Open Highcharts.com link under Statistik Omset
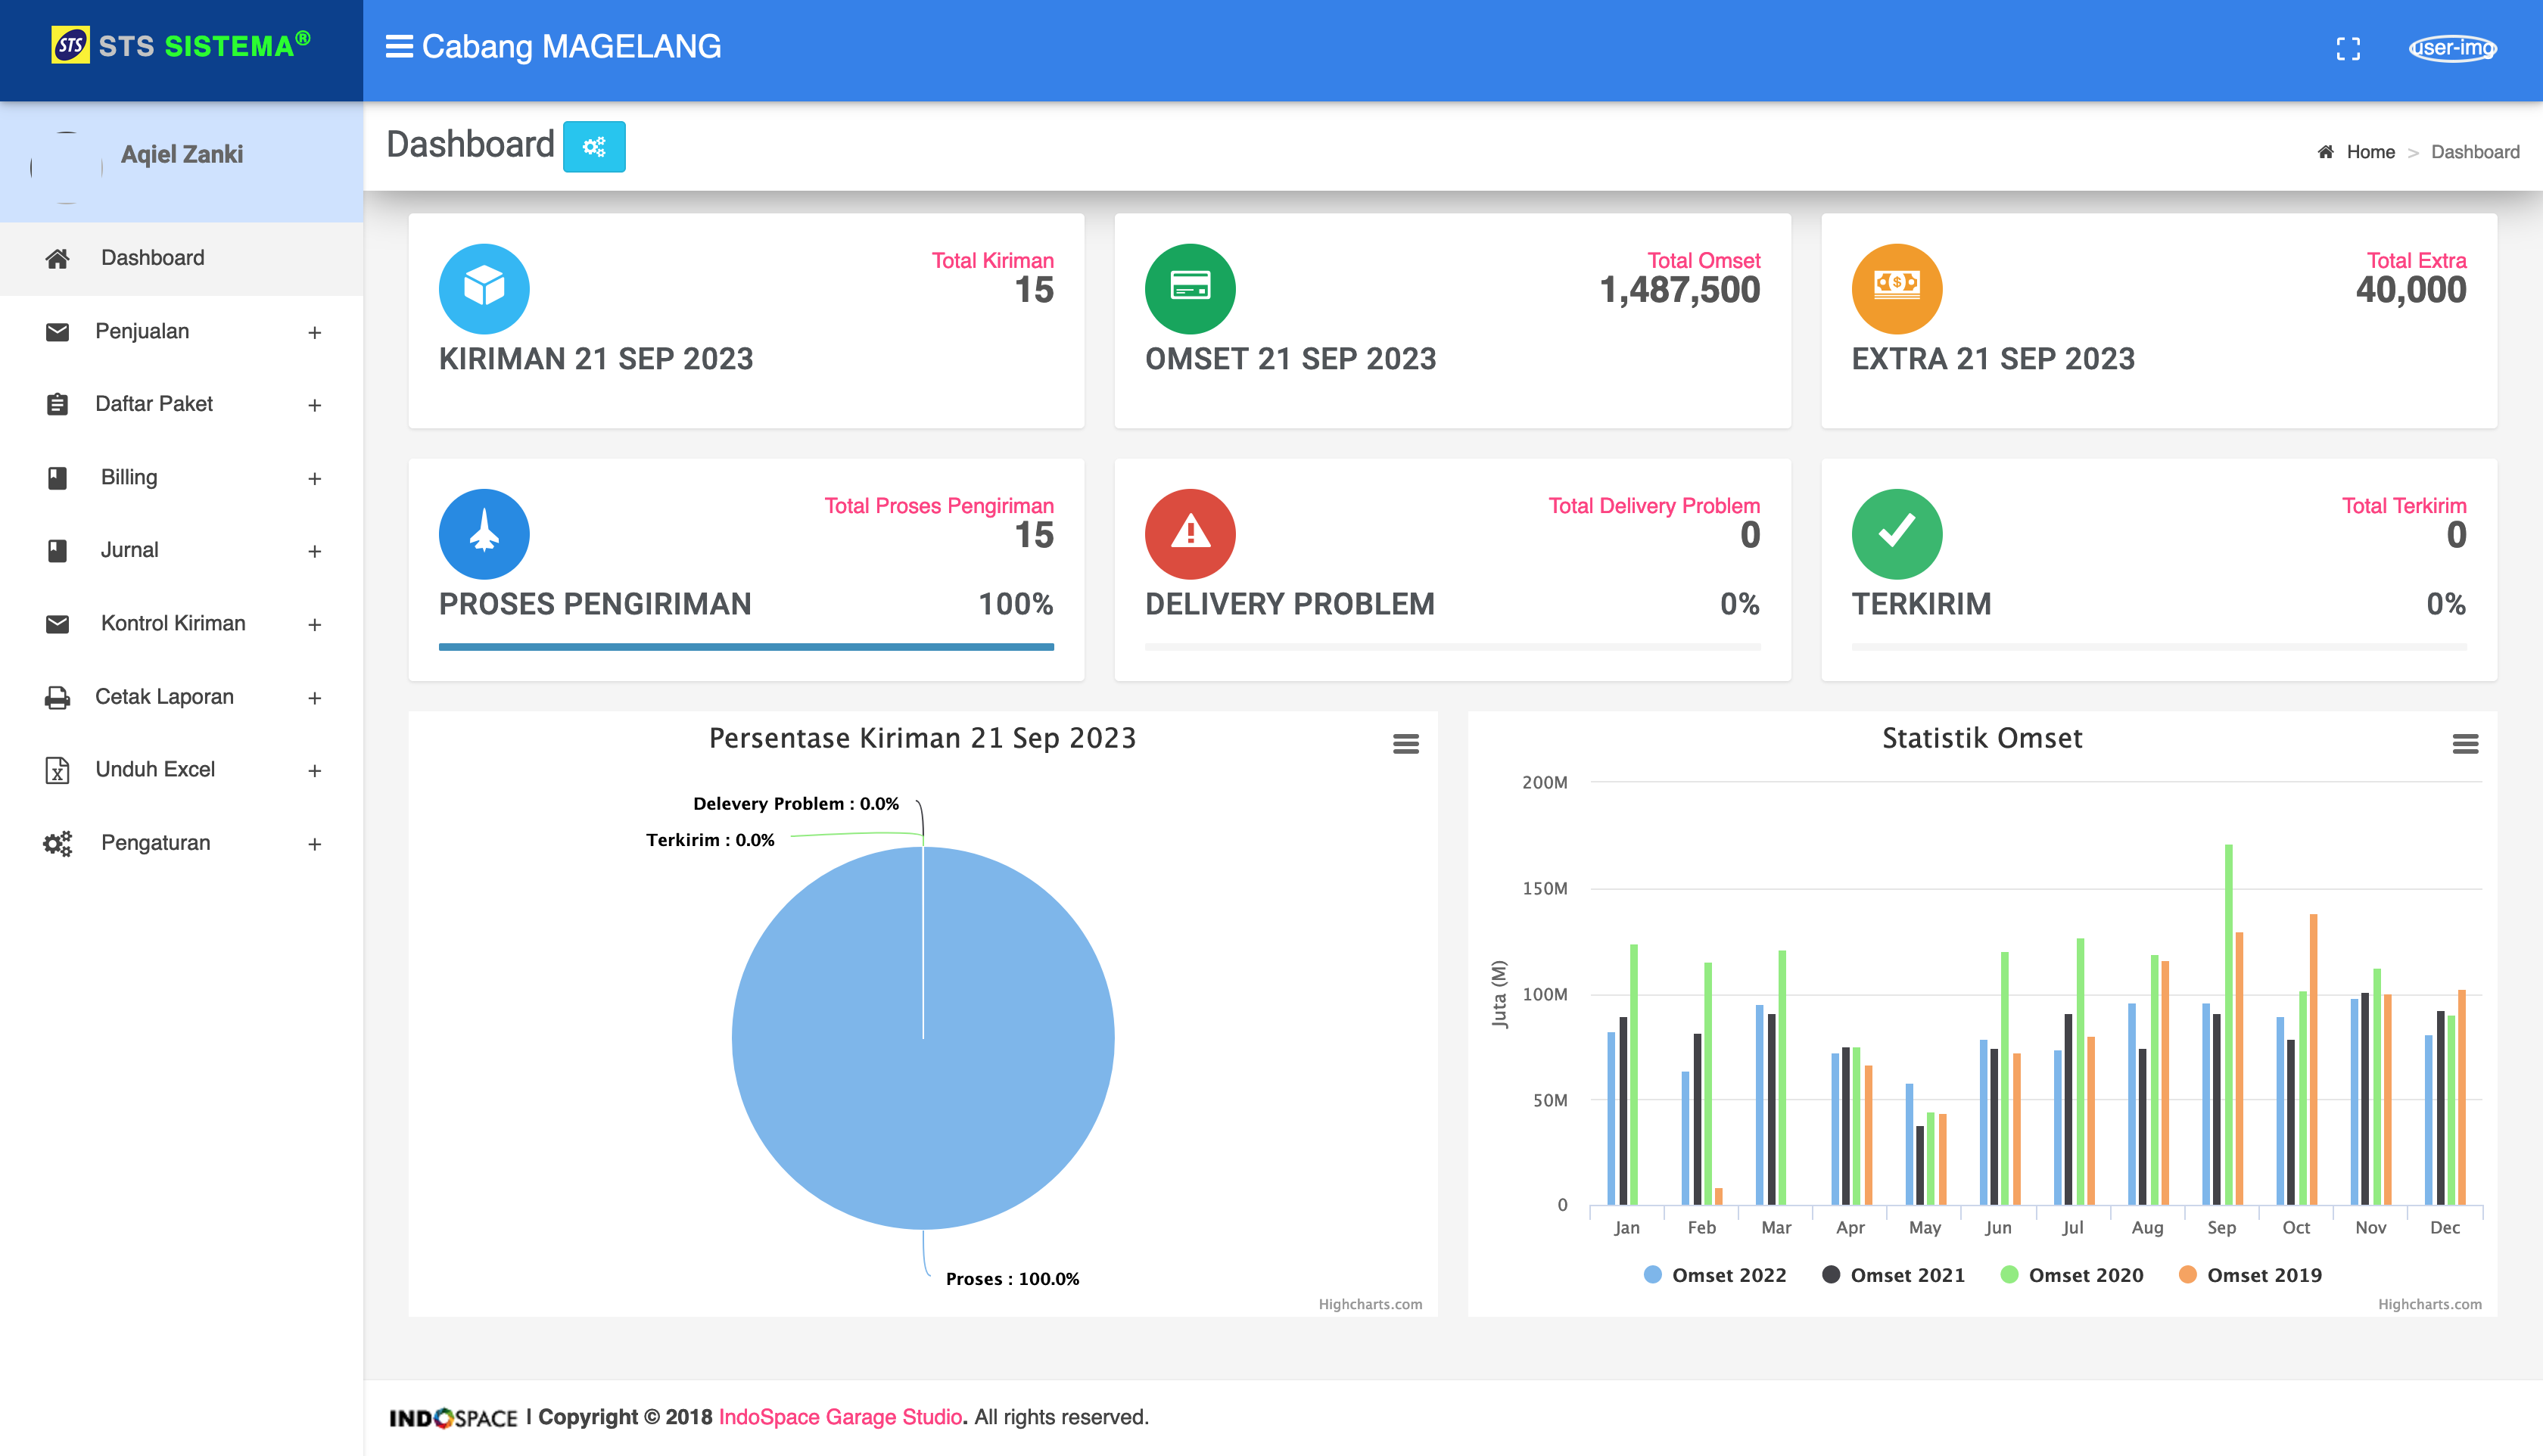 click(x=2429, y=1304)
